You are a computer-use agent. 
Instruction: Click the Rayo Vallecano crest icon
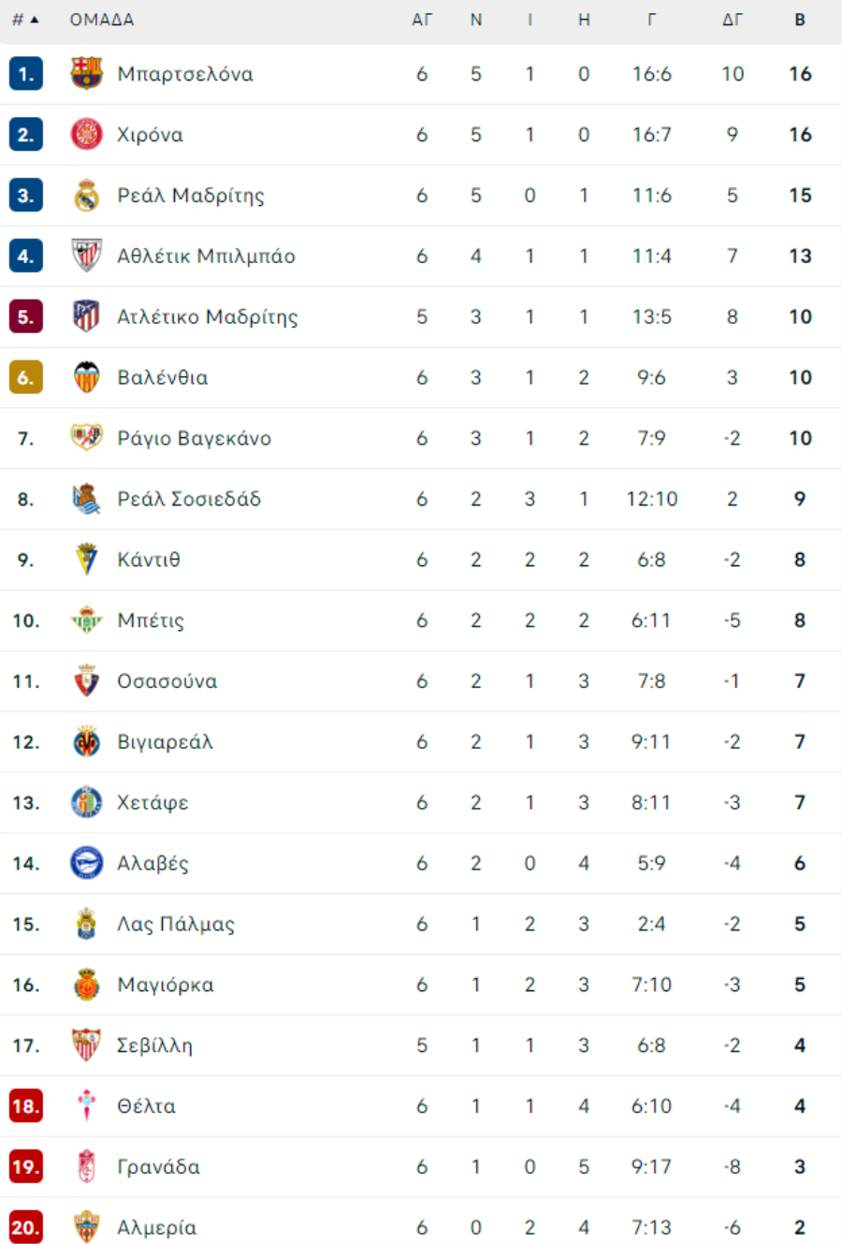pos(86,438)
